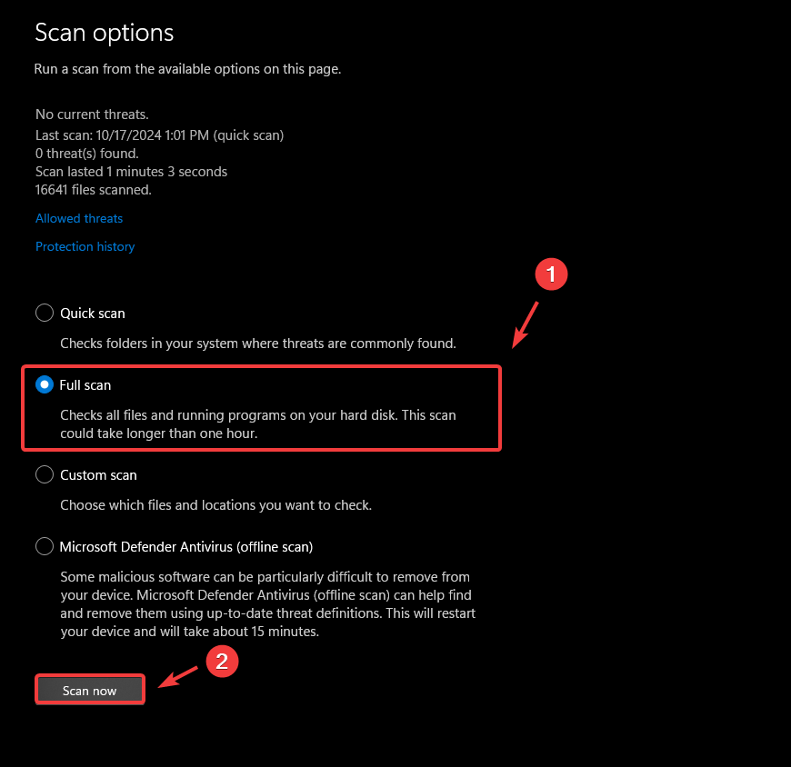Choose the Custom scan radio button

(x=45, y=475)
